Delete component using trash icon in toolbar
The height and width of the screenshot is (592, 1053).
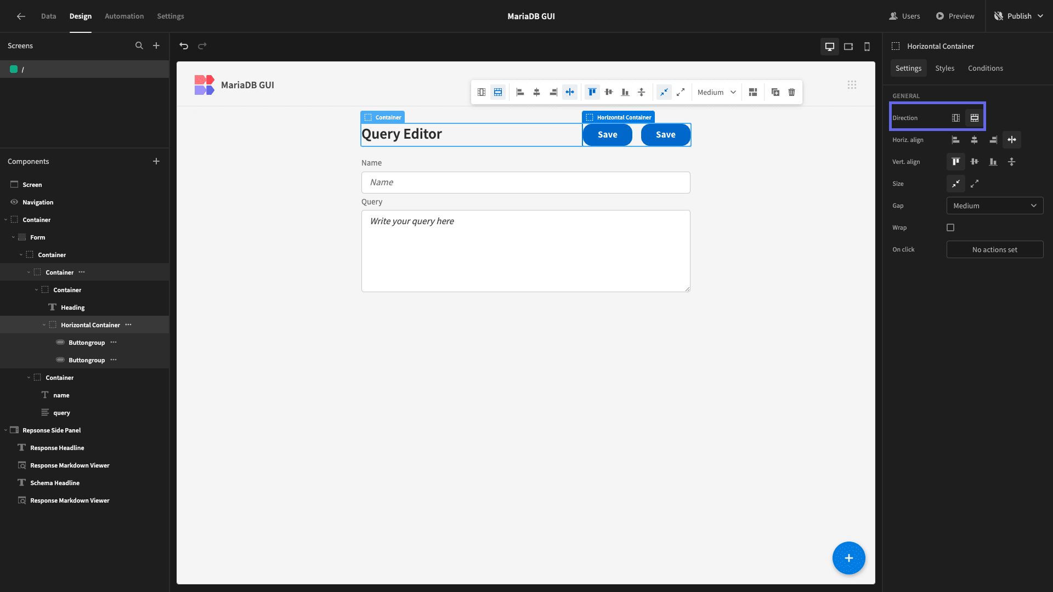coord(791,92)
